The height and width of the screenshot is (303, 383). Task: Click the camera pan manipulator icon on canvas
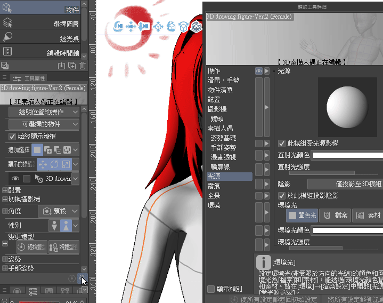[x=131, y=27]
